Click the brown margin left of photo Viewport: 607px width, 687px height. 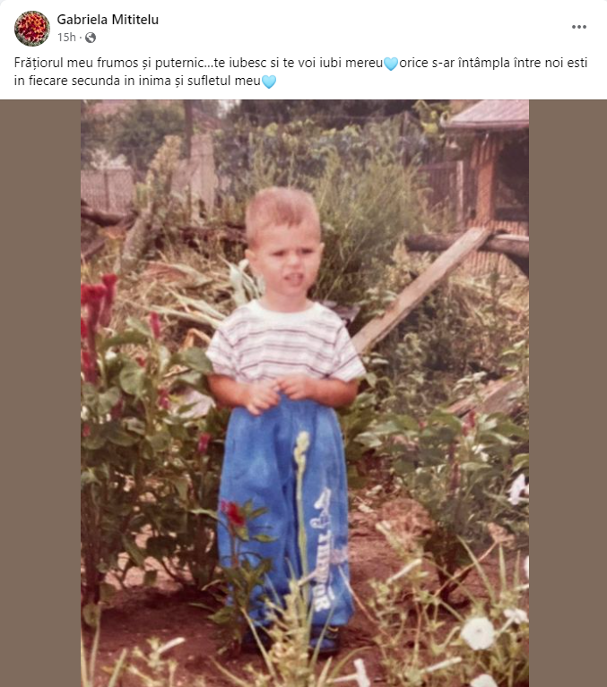click(40, 394)
